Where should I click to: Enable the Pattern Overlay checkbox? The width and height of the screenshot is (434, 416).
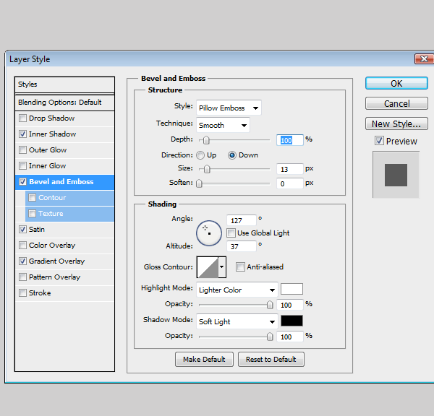click(x=22, y=277)
